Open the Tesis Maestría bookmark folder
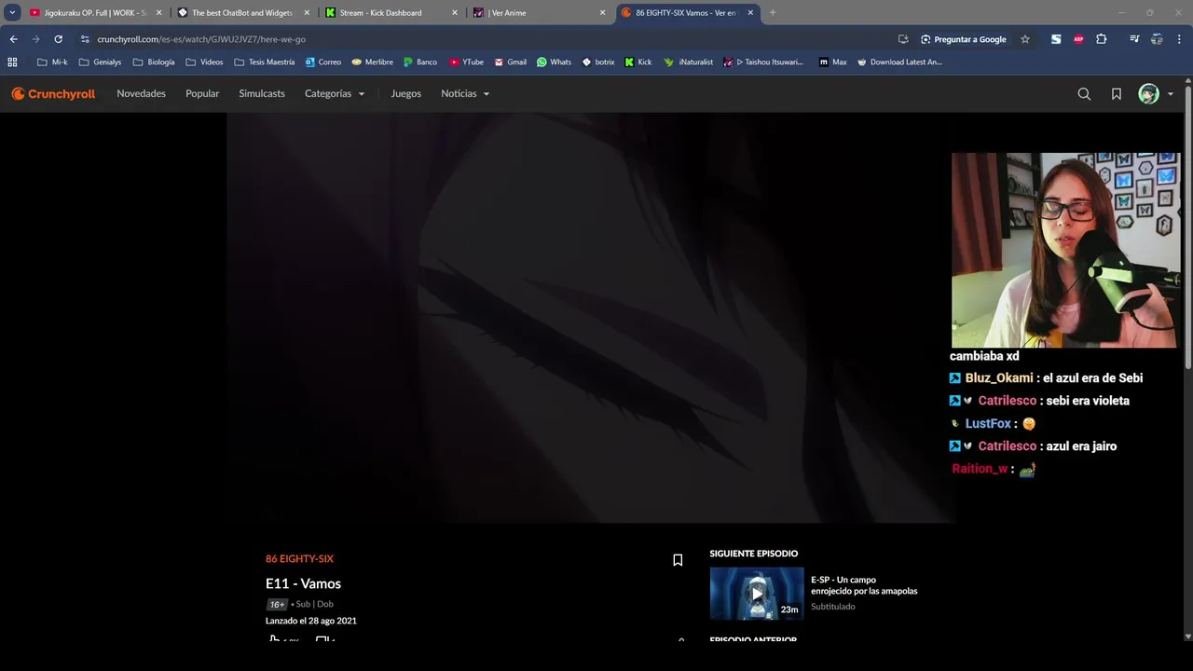The width and height of the screenshot is (1193, 671). (264, 62)
